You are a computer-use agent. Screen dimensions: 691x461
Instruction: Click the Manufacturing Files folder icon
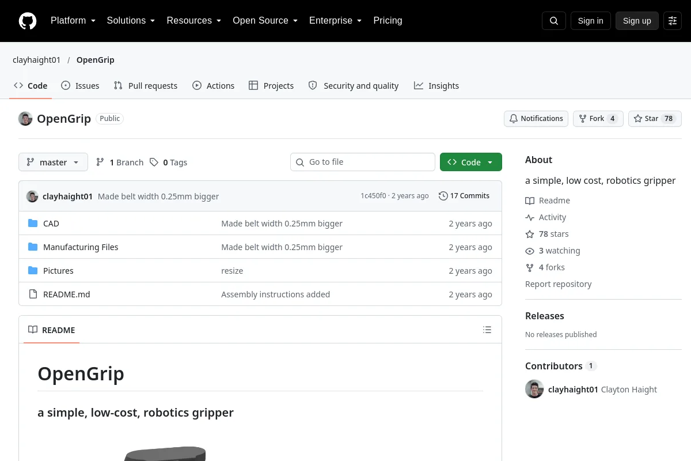click(33, 247)
